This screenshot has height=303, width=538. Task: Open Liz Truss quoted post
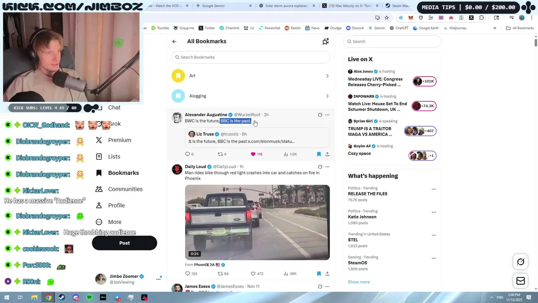click(257, 138)
